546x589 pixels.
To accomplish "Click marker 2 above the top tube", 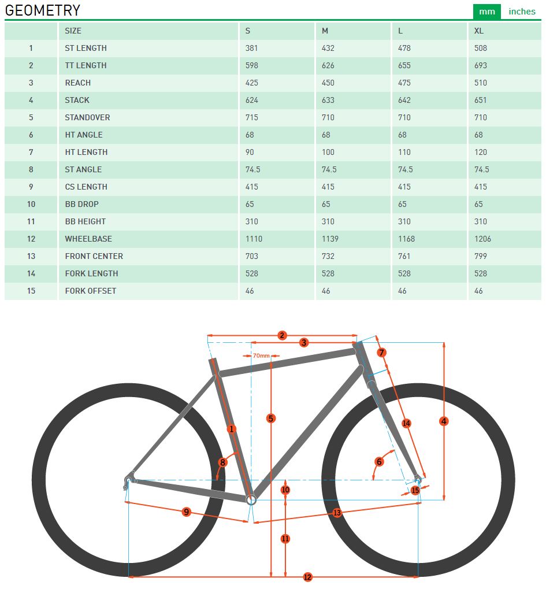I will (x=282, y=335).
